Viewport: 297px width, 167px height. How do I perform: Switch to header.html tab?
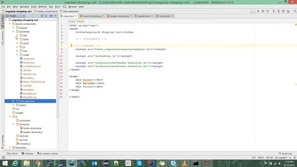click(x=144, y=16)
